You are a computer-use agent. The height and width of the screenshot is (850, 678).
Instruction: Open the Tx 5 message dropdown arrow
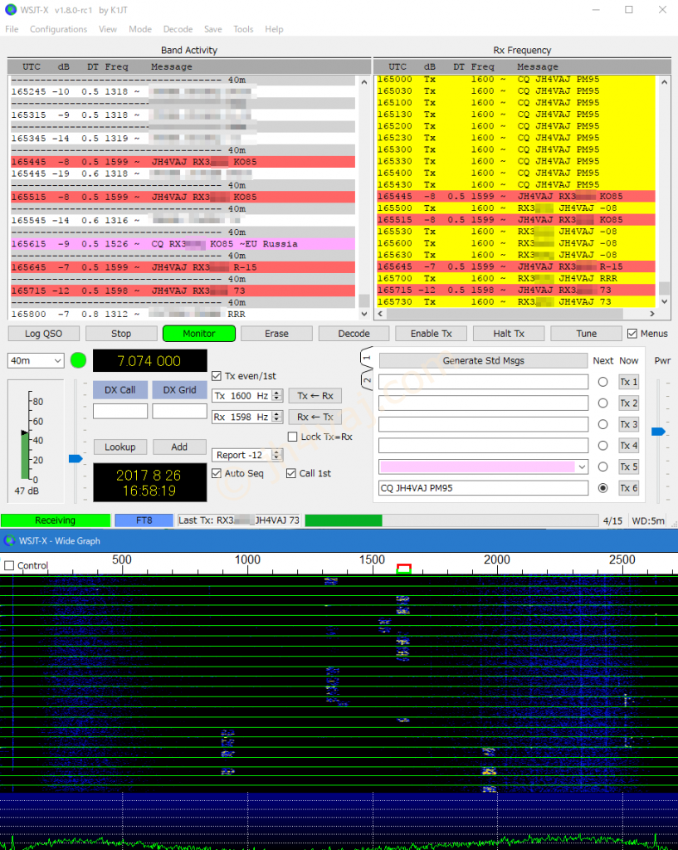[582, 467]
